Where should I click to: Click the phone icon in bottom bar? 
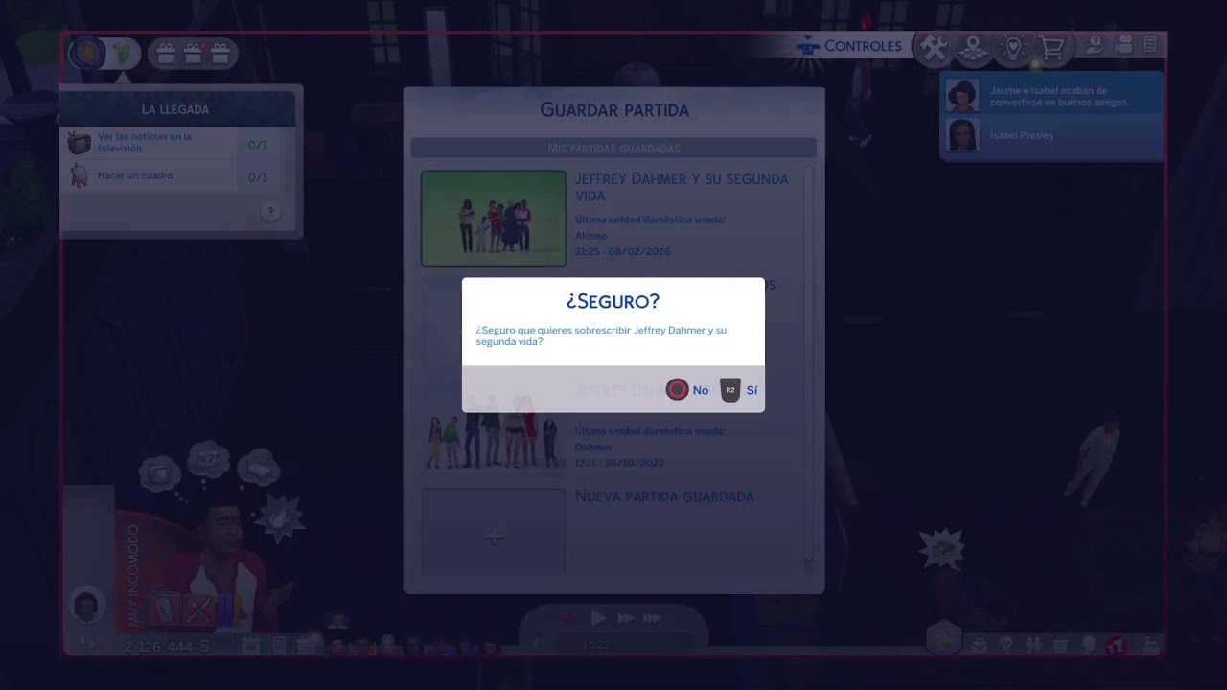[x=280, y=646]
